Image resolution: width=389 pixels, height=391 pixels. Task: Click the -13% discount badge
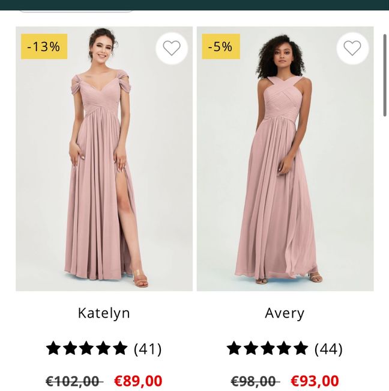click(44, 47)
